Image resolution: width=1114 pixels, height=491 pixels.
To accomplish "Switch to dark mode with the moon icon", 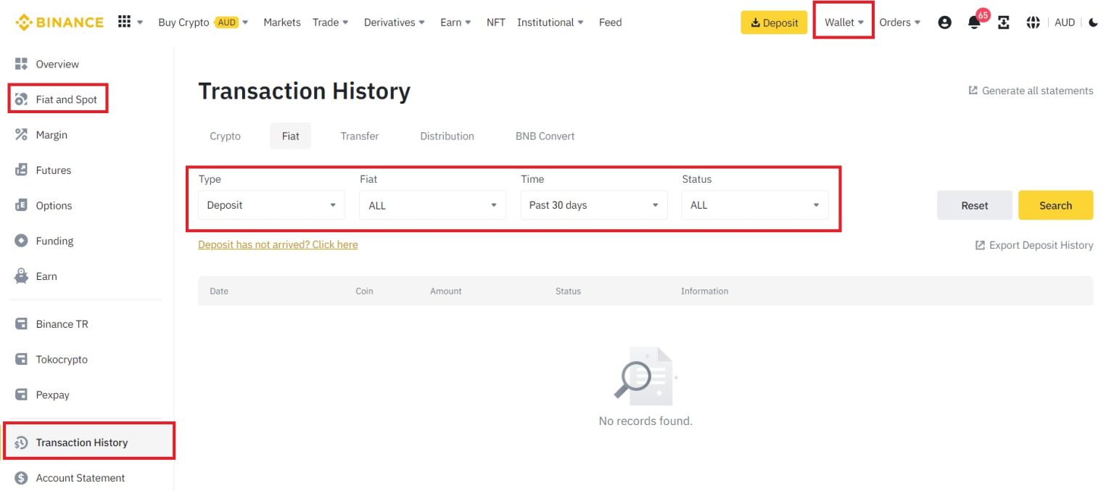I will point(1093,22).
